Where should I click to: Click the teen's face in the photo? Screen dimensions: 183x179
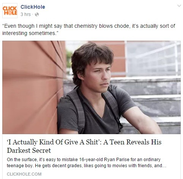point(100,77)
